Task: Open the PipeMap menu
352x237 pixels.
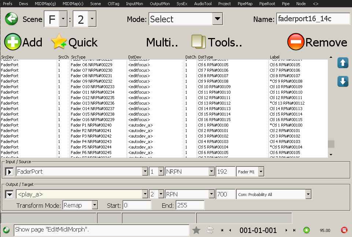Action: pyautogui.click(x=245, y=4)
